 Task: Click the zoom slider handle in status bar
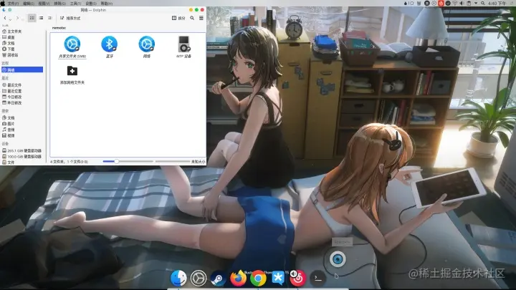point(116,161)
